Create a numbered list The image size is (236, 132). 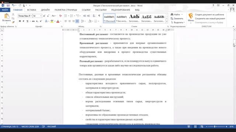(x=72, y=16)
